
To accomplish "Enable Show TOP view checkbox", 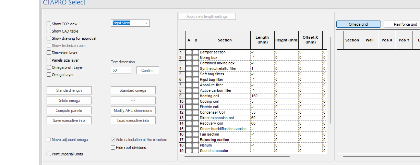I will click(x=49, y=24).
